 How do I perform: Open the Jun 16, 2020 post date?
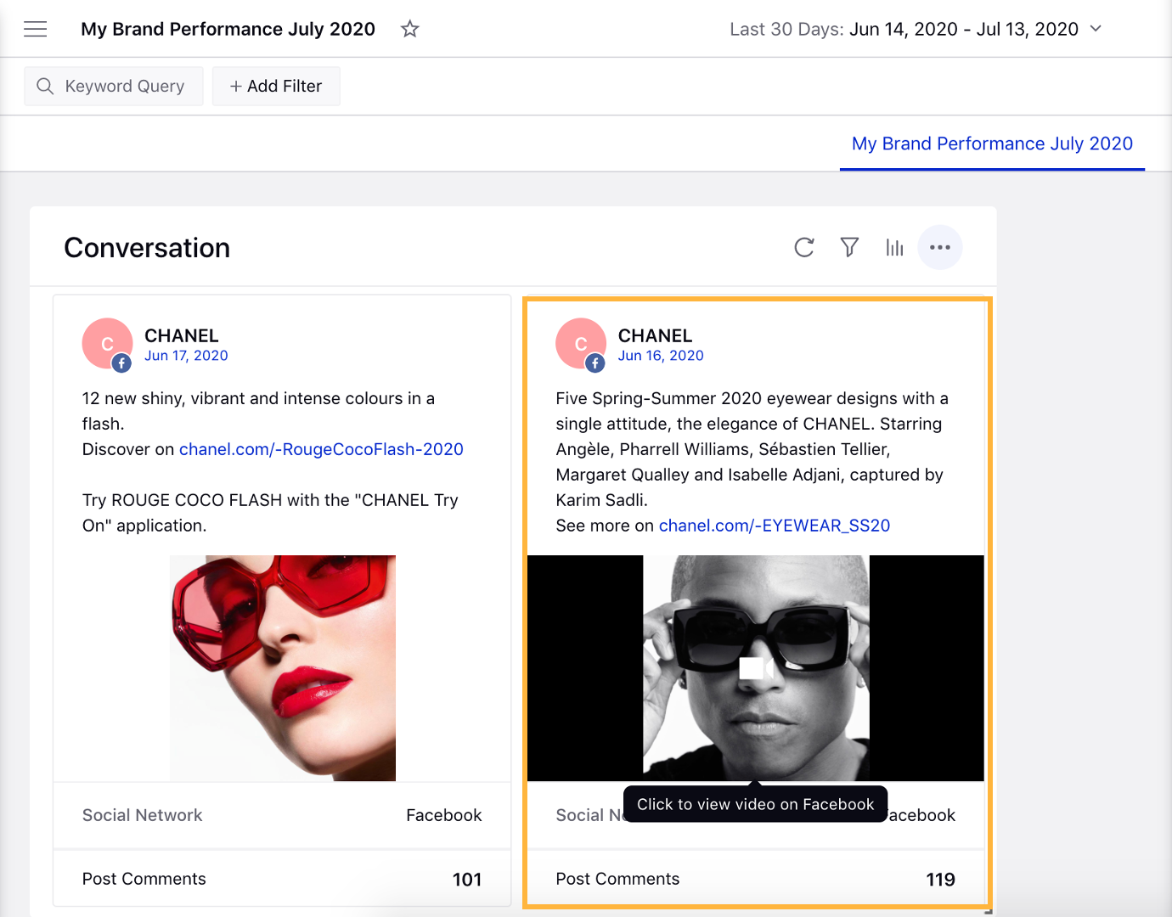point(661,356)
